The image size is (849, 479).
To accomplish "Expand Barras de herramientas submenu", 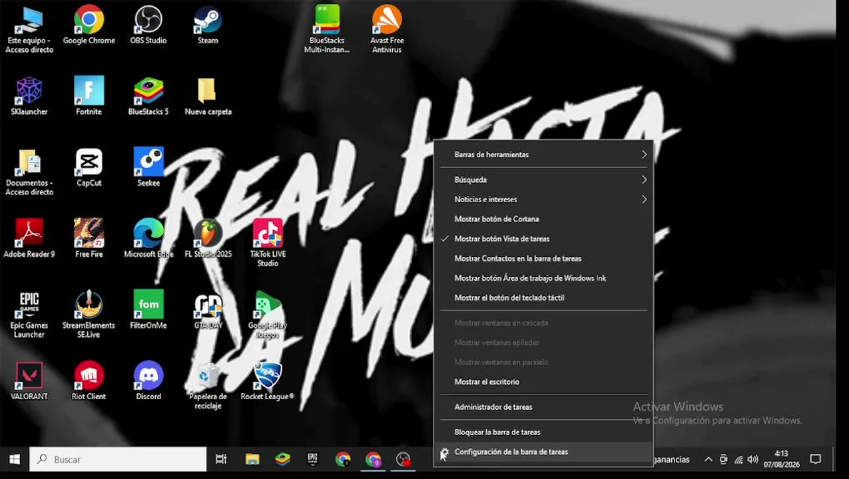I will pyautogui.click(x=543, y=154).
